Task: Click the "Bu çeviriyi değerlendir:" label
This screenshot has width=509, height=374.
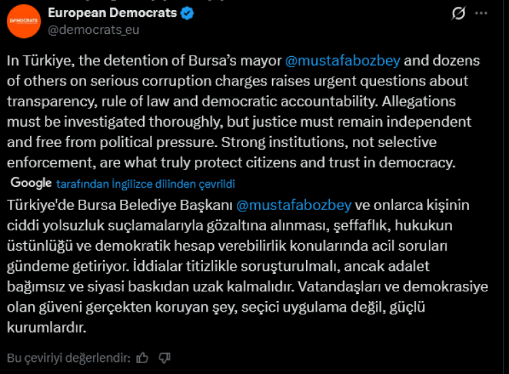Action: pyautogui.click(x=68, y=357)
